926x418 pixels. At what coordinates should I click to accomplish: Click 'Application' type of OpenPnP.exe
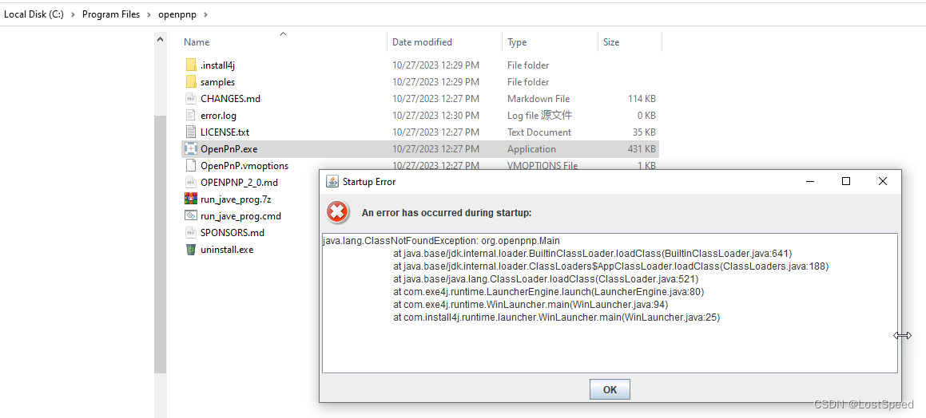point(531,149)
